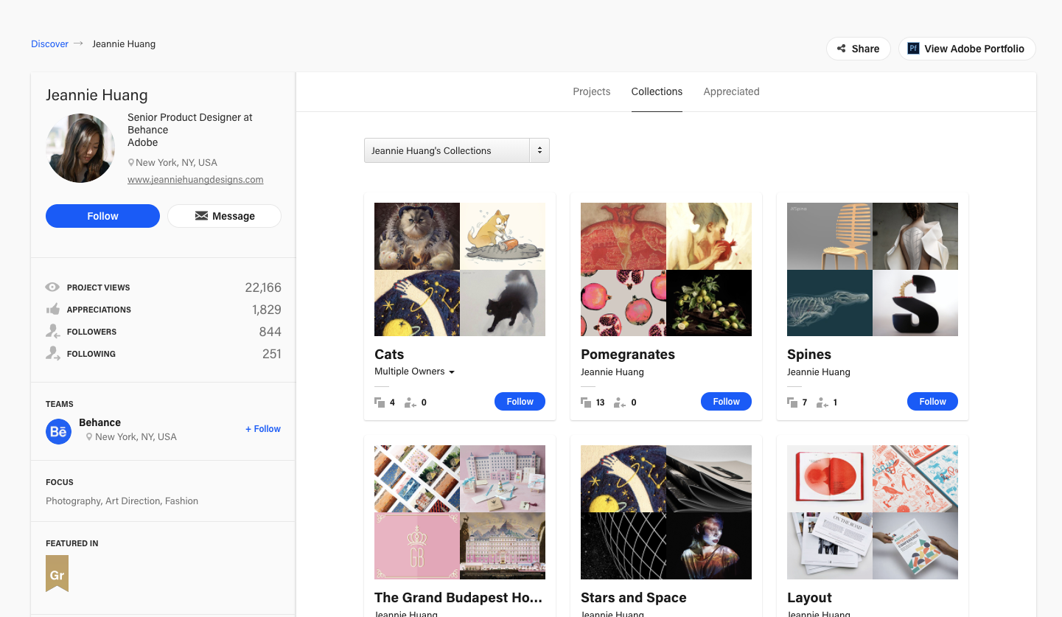1062x617 pixels.
Task: Open Jeannie Huang's Collections dropdown
Action: pyautogui.click(x=457, y=150)
